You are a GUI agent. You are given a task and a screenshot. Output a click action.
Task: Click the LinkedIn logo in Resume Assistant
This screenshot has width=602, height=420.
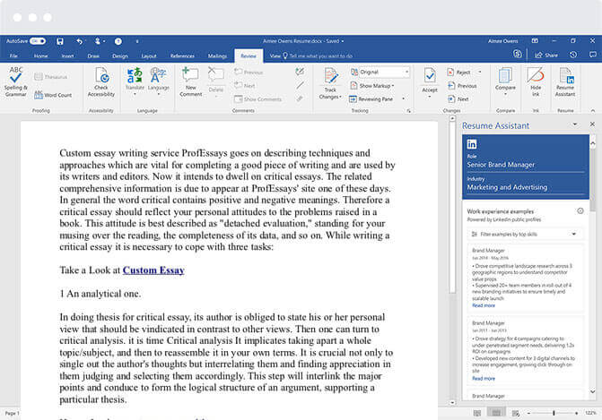tap(472, 144)
